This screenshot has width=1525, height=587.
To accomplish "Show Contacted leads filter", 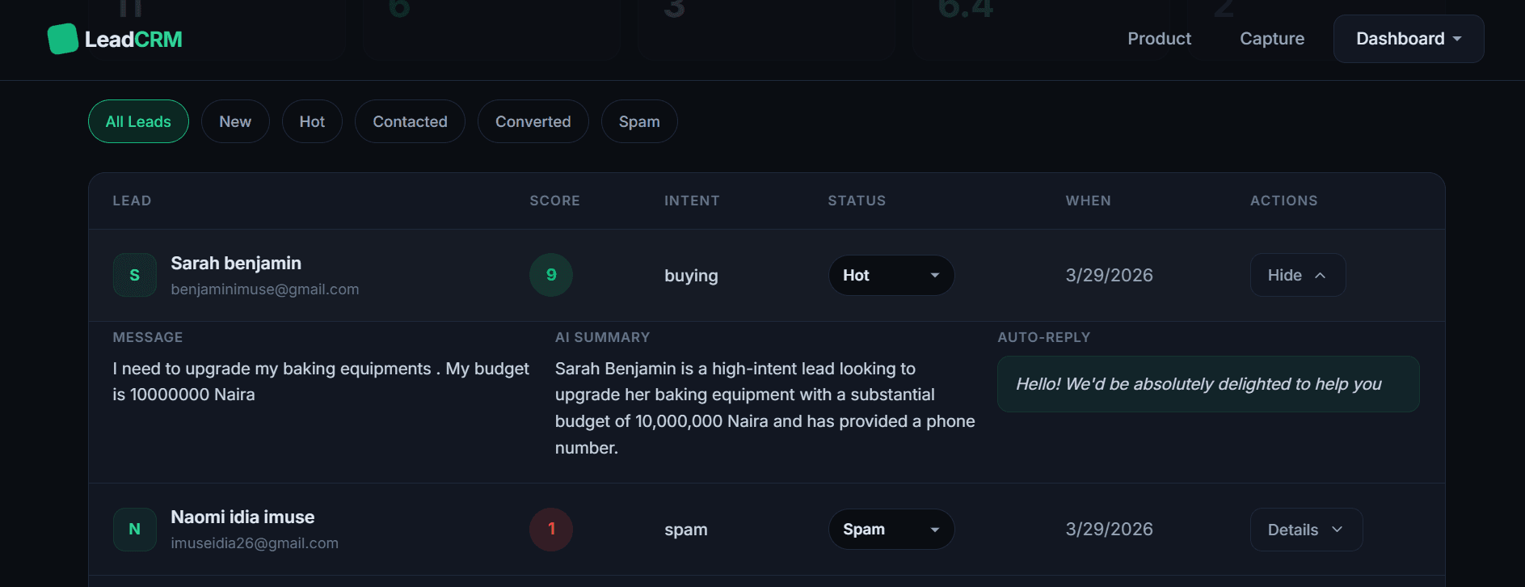I will (x=410, y=121).
